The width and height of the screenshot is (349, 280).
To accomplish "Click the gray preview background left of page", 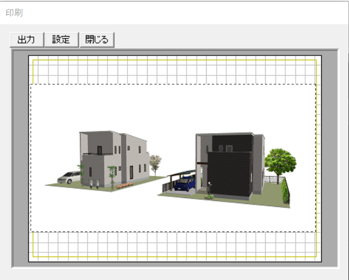I will (x=21, y=158).
